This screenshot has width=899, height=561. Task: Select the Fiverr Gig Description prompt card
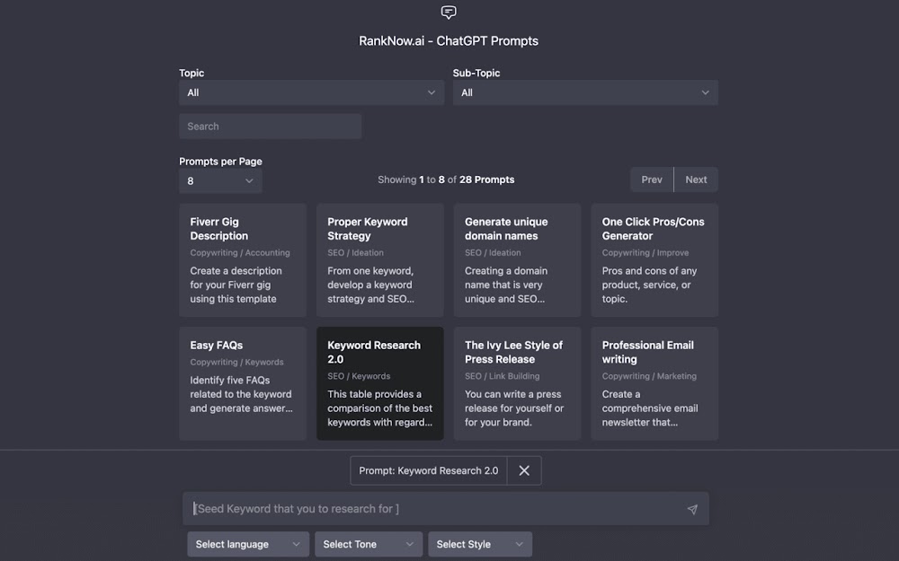243,259
